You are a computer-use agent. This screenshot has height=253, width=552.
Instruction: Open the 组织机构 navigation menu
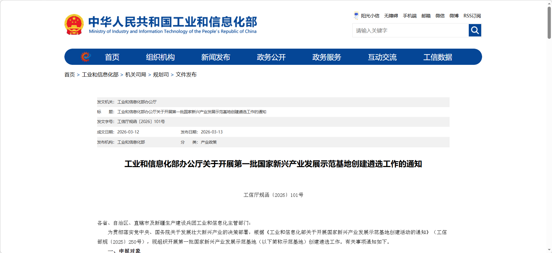(160, 57)
